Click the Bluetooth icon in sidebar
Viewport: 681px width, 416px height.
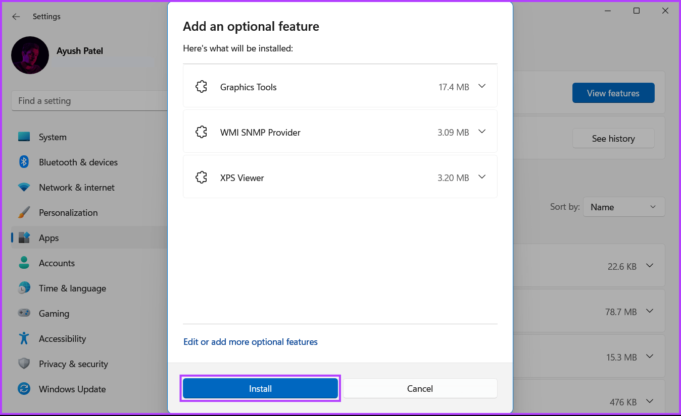point(24,162)
